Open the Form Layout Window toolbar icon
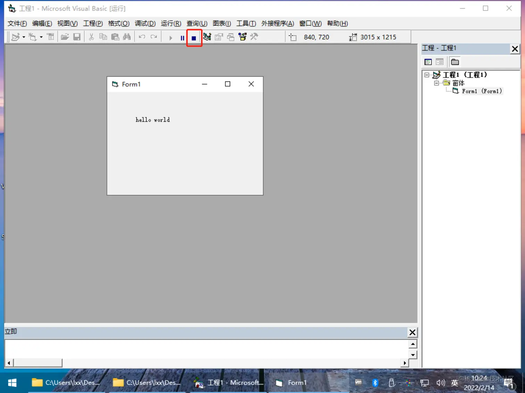This screenshot has height=393, width=525. pyautogui.click(x=231, y=37)
